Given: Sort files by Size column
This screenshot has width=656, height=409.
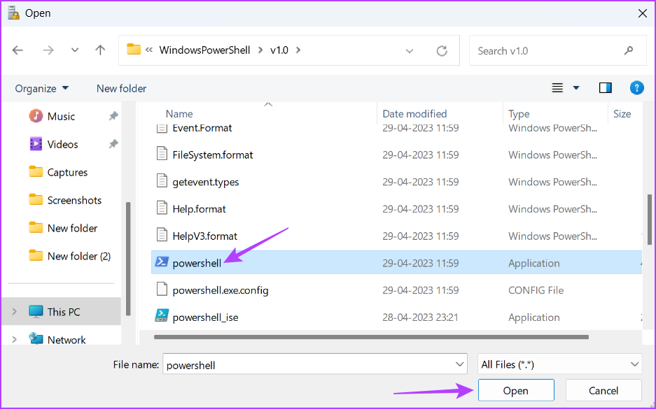Looking at the screenshot, I should click(622, 114).
